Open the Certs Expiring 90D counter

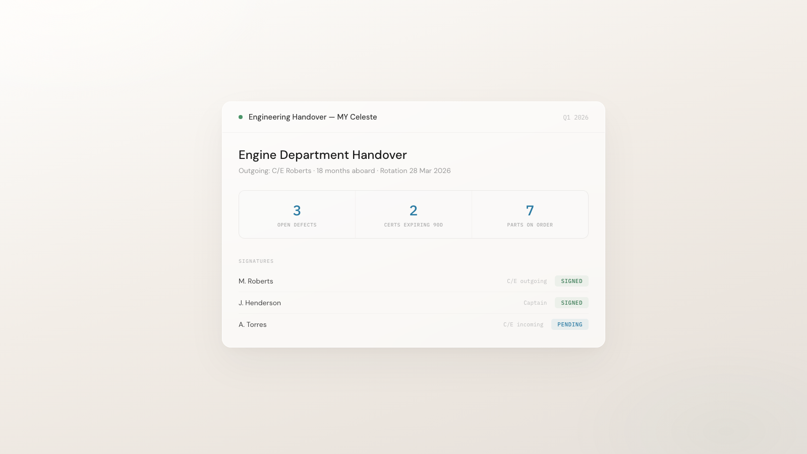point(413,214)
